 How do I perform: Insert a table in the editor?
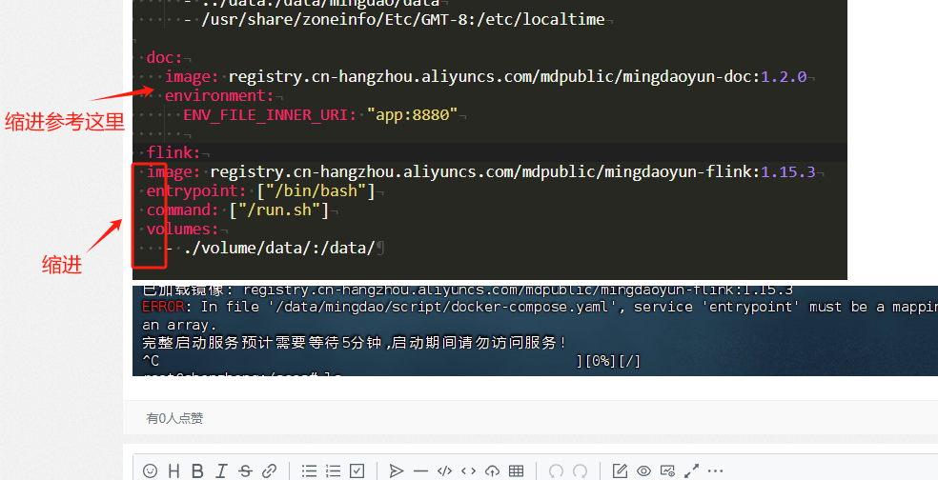pos(517,471)
